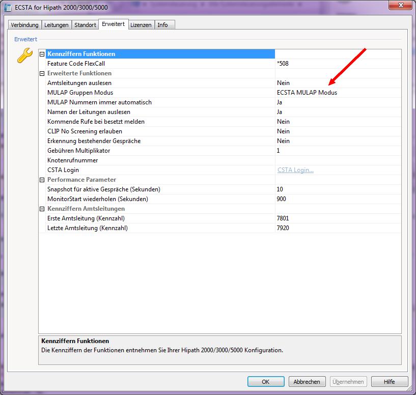Screen dimensions: 416x395
Task: Select the Lizenzen tab
Action: point(141,25)
